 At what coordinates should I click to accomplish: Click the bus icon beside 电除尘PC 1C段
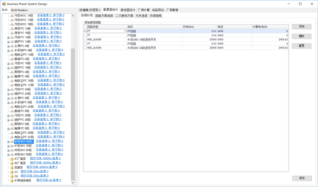[x=12, y=85]
